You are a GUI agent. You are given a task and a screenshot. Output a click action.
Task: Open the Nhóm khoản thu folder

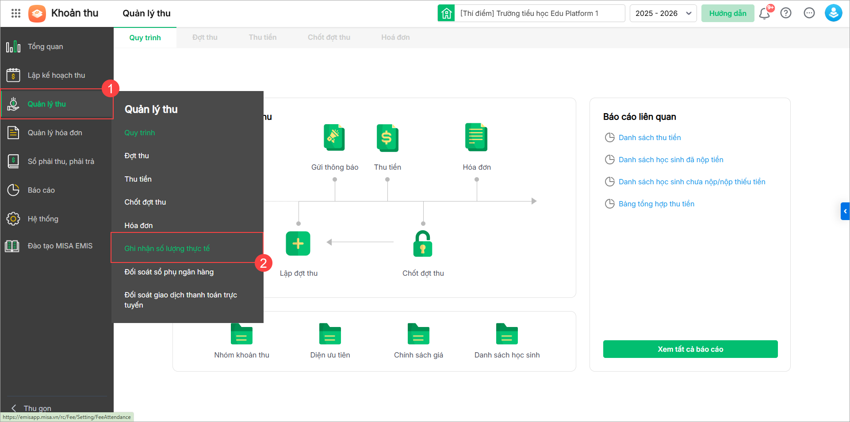[x=241, y=334]
